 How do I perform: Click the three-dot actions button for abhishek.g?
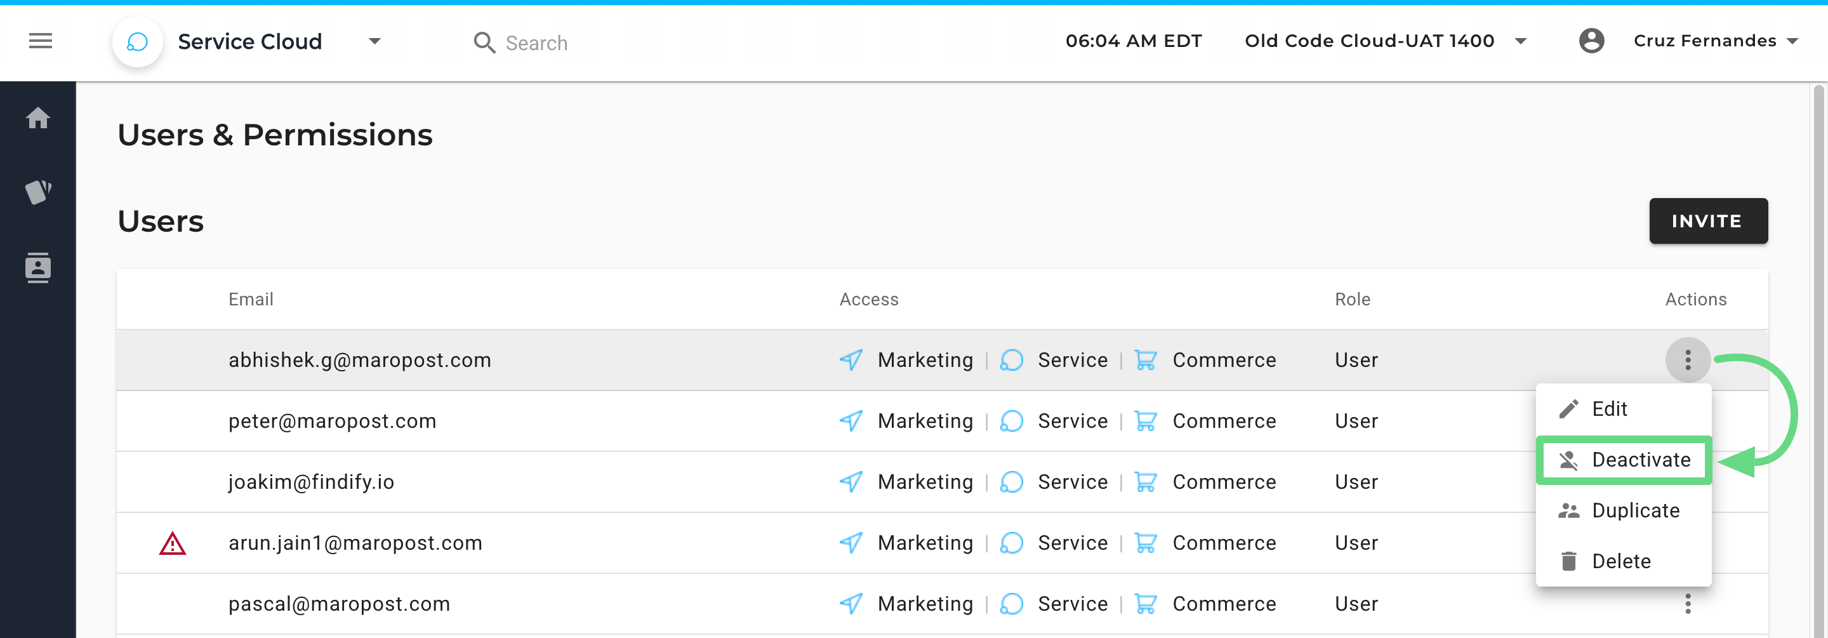1688,361
